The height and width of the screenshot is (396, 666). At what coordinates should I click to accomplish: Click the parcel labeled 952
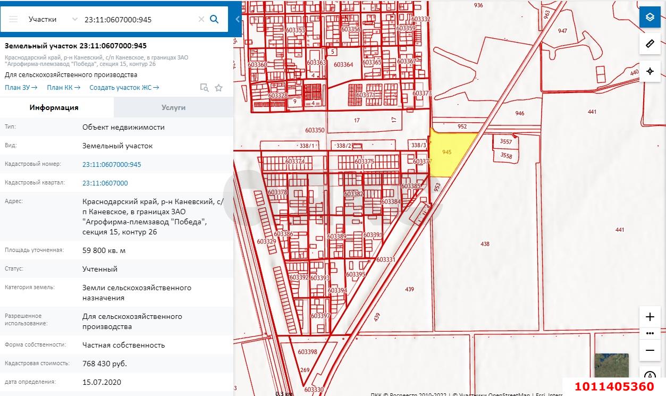462,127
